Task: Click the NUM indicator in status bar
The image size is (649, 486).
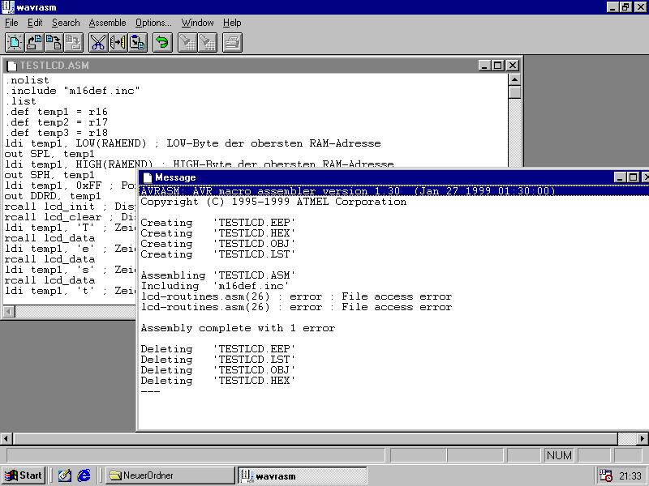Action: [559, 455]
